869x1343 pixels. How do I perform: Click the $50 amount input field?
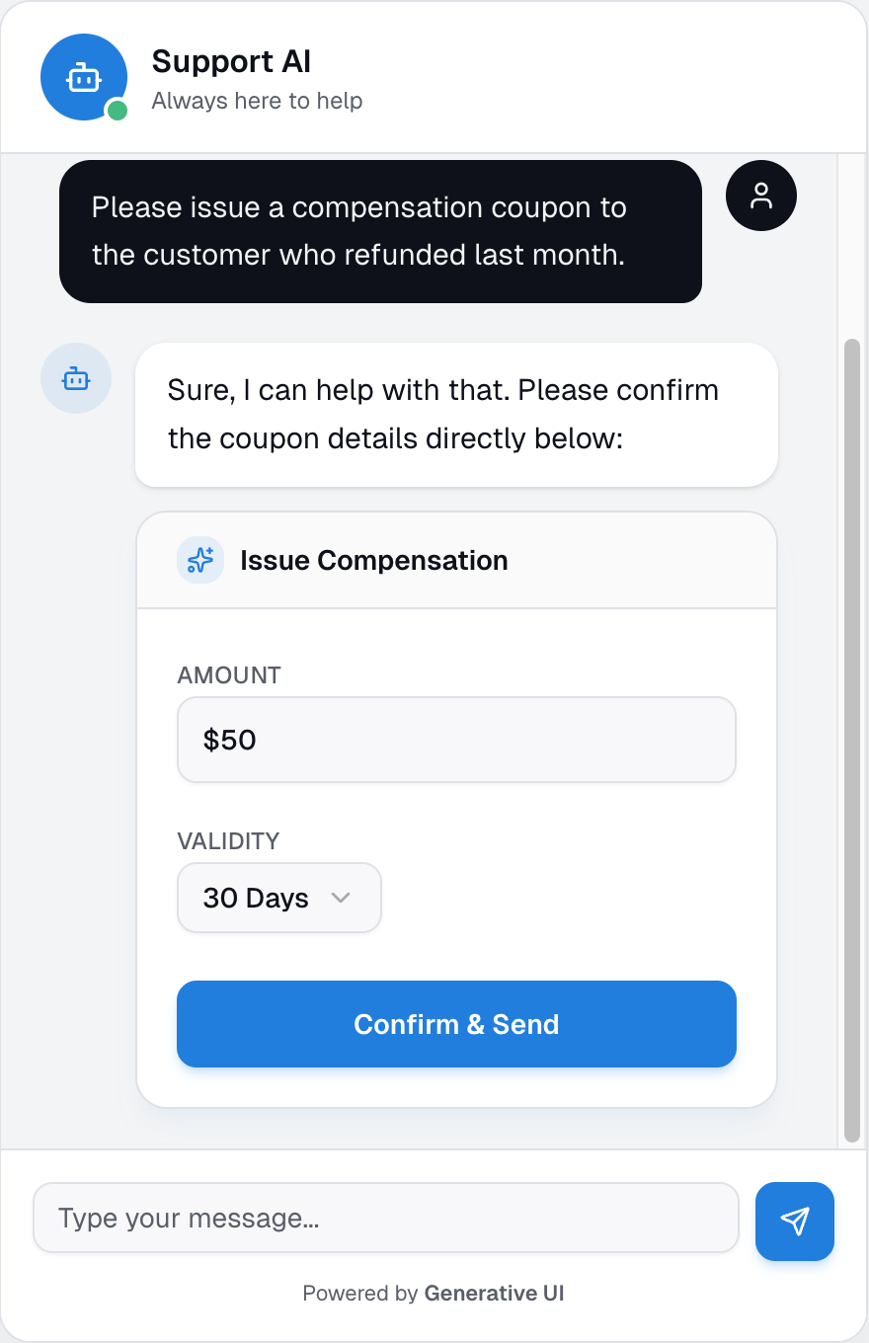tap(456, 740)
